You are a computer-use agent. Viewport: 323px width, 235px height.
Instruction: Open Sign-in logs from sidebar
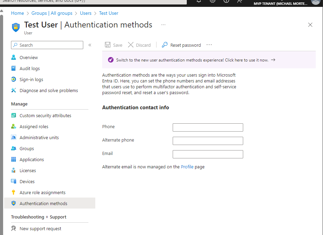pyautogui.click(x=31, y=79)
